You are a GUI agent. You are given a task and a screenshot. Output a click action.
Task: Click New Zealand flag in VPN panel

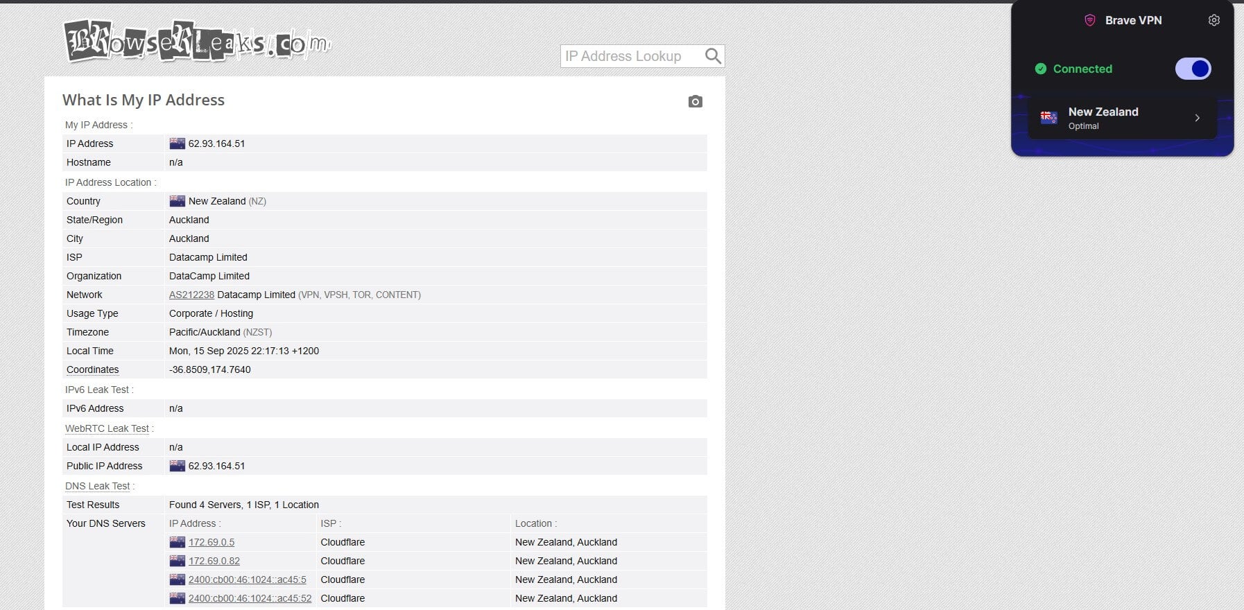[1048, 118]
